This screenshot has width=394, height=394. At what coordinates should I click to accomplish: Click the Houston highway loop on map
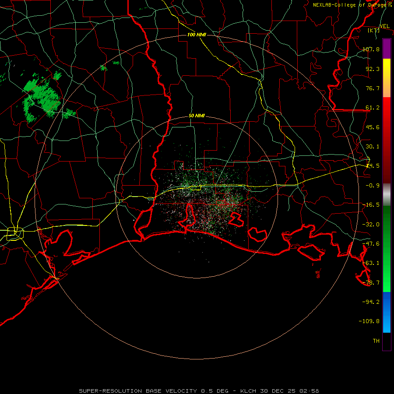click(x=15, y=233)
